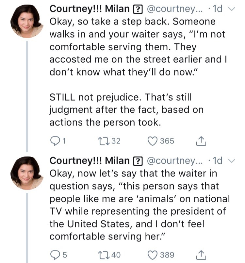Expand the options arrow on the second tweet
This screenshot has height=263, width=245.
(x=232, y=160)
